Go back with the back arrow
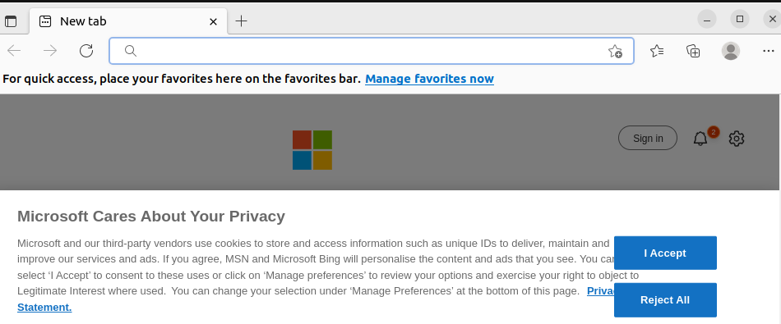781x324 pixels. 14,51
